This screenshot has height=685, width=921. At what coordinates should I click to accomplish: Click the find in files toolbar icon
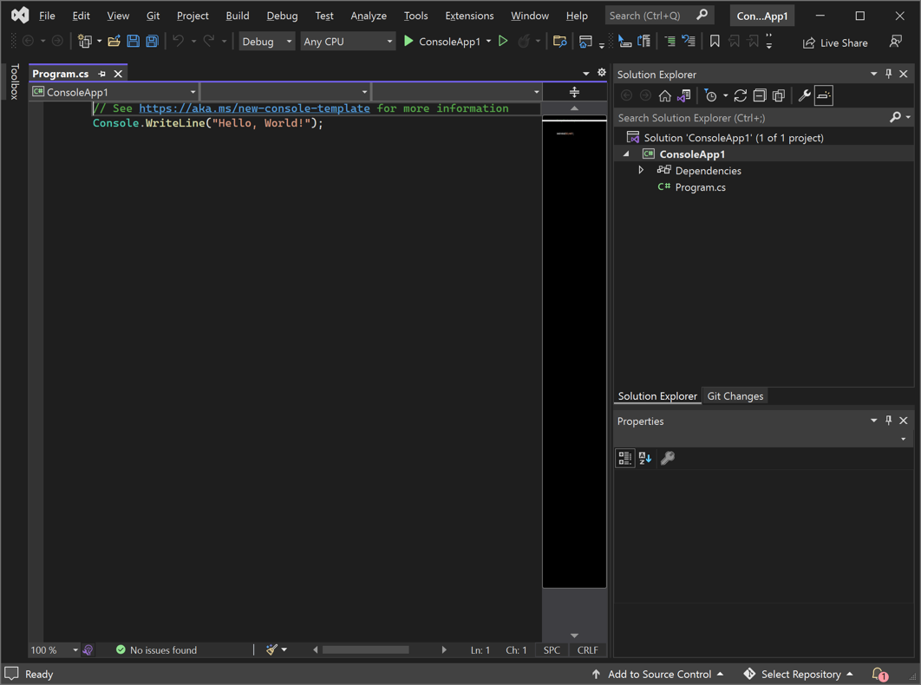pos(559,41)
